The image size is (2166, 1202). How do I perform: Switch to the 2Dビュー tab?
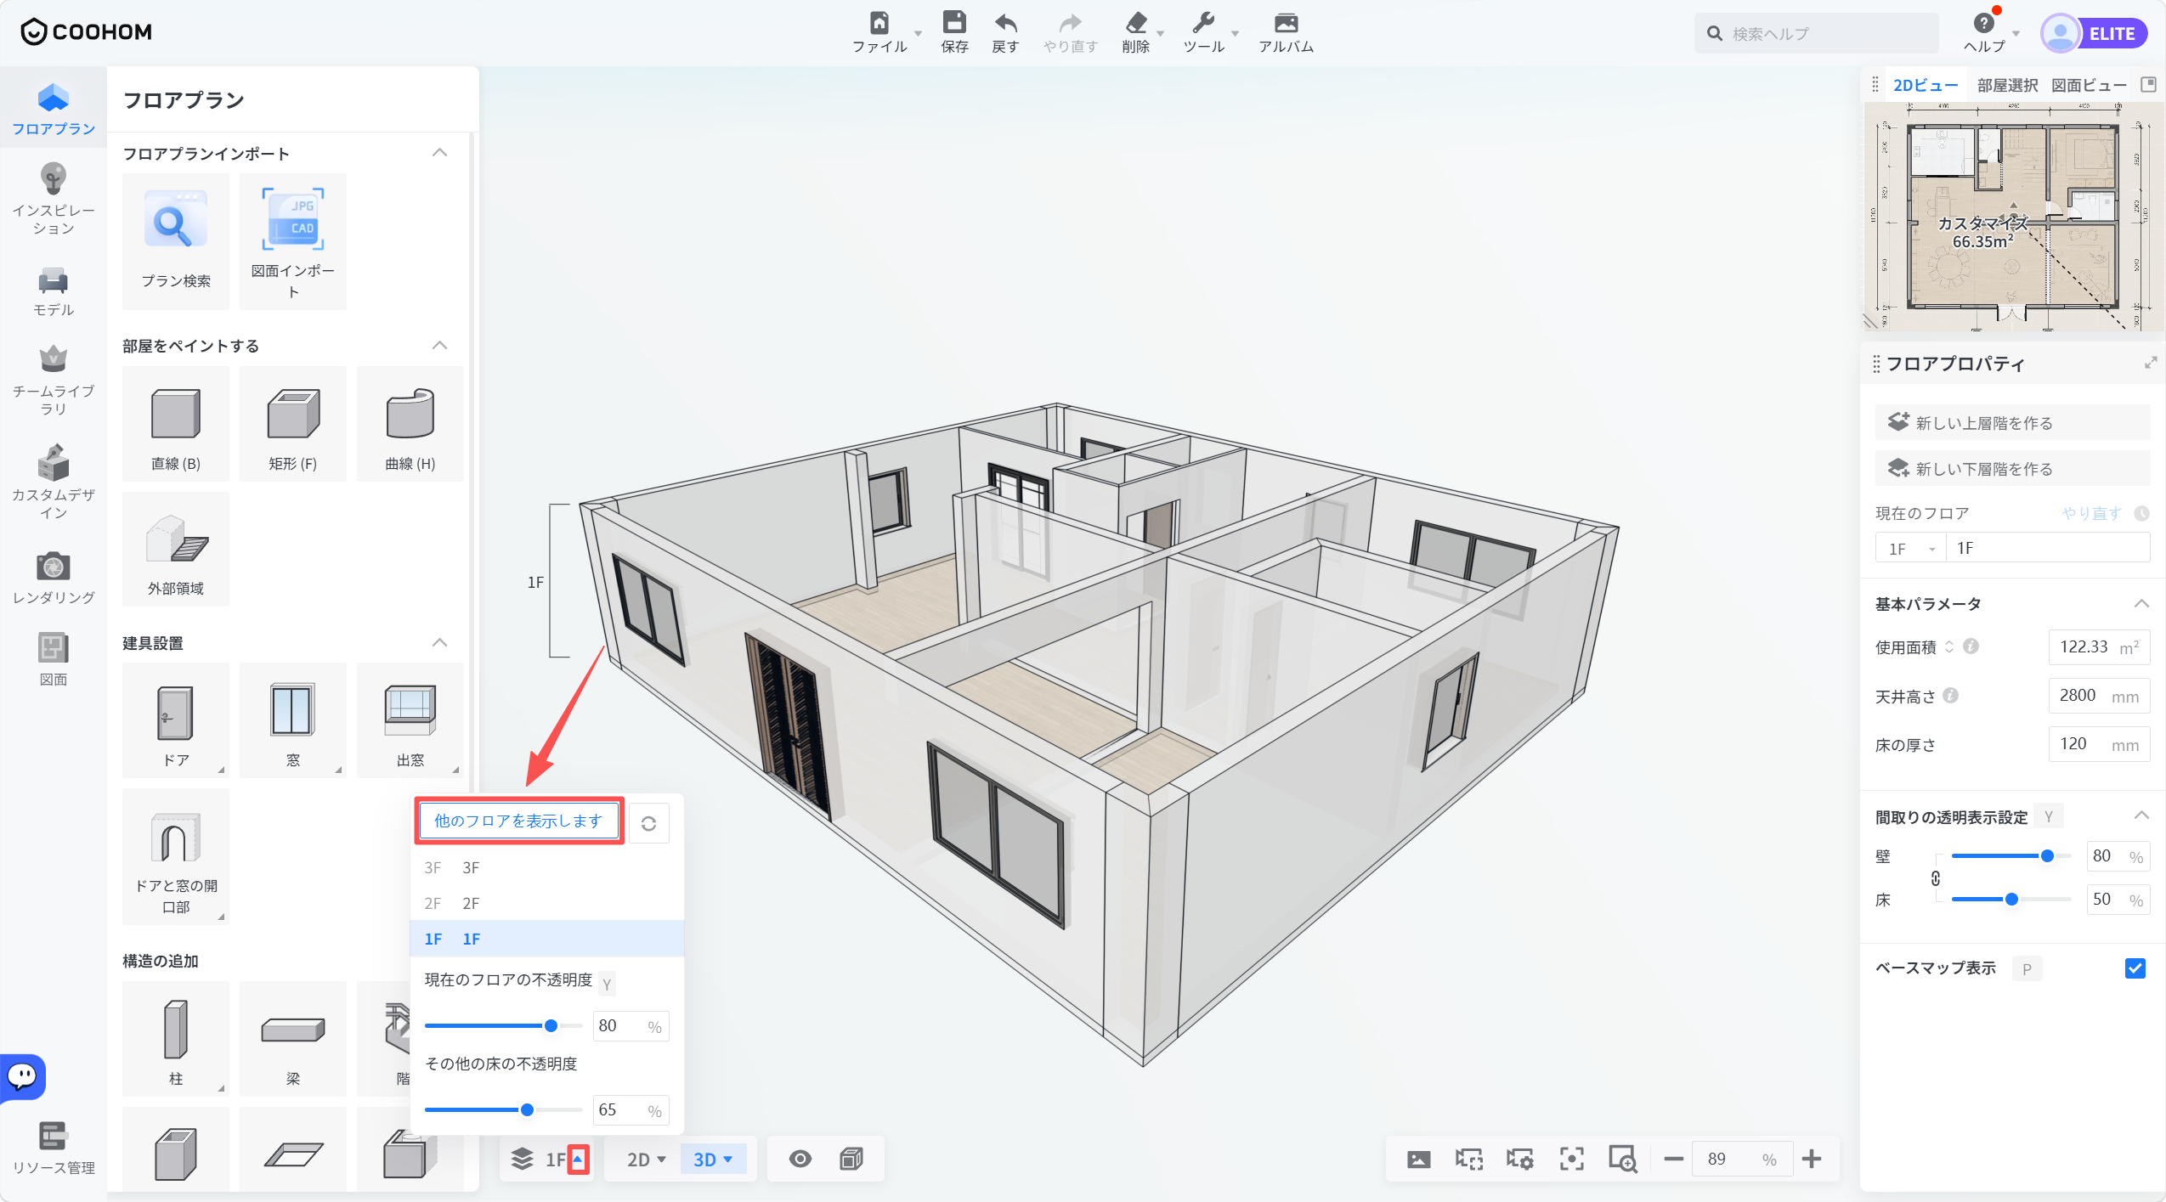[x=1925, y=85]
